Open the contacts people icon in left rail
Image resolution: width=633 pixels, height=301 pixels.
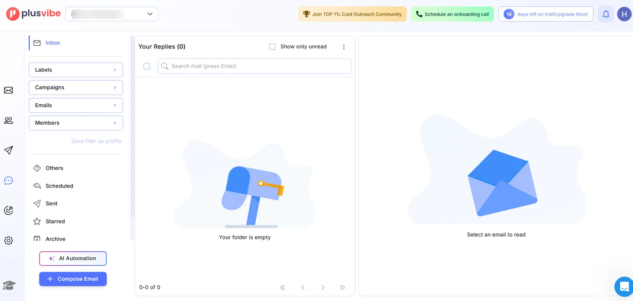click(x=8, y=121)
